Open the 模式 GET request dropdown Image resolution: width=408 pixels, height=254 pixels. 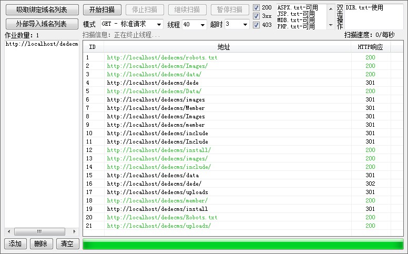[132, 25]
